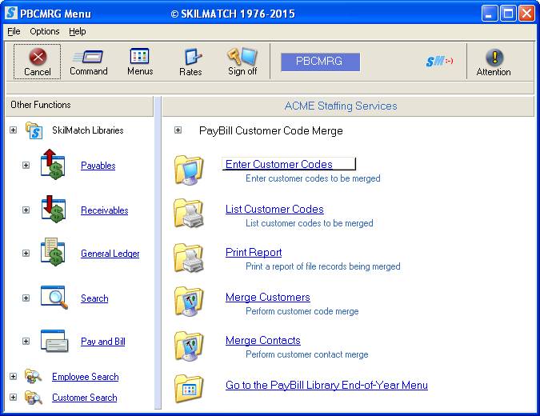The image size is (540, 416).
Task: Click the Receivables dollar icon
Action: click(x=53, y=210)
